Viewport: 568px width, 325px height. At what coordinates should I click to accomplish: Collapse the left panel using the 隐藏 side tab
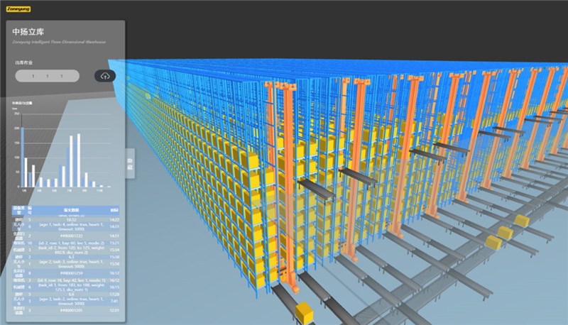130,162
